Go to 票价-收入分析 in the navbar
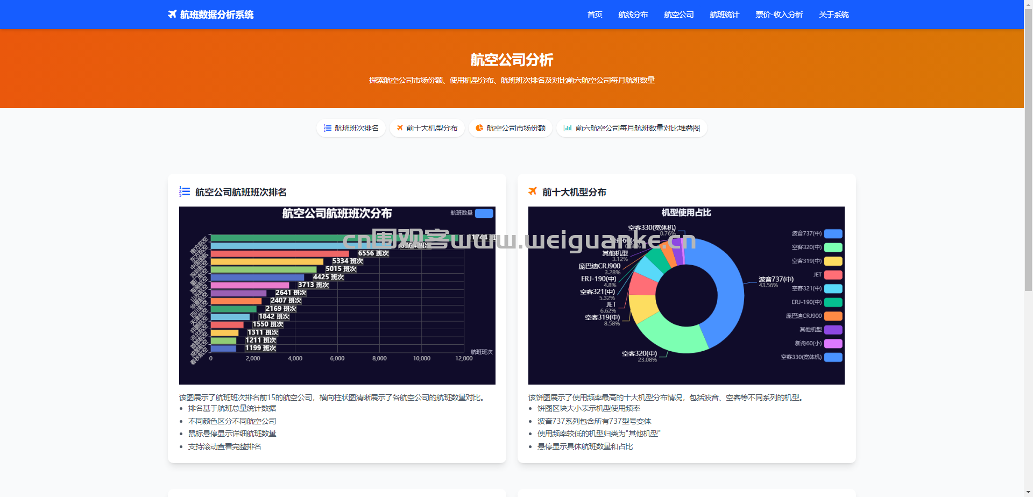The height and width of the screenshot is (497, 1033). pos(779,15)
